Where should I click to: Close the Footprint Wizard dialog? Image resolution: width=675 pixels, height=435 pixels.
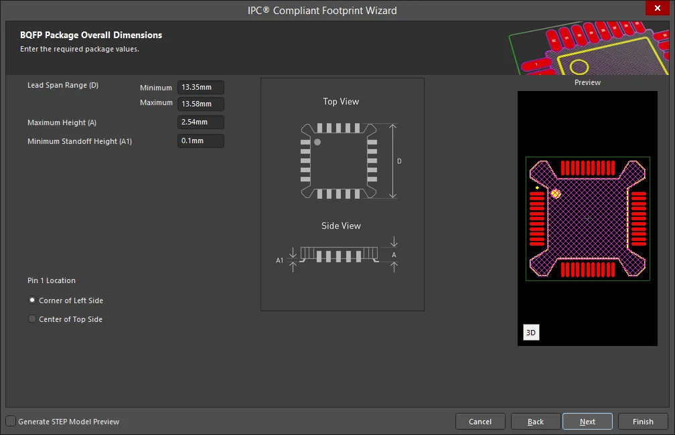[658, 8]
